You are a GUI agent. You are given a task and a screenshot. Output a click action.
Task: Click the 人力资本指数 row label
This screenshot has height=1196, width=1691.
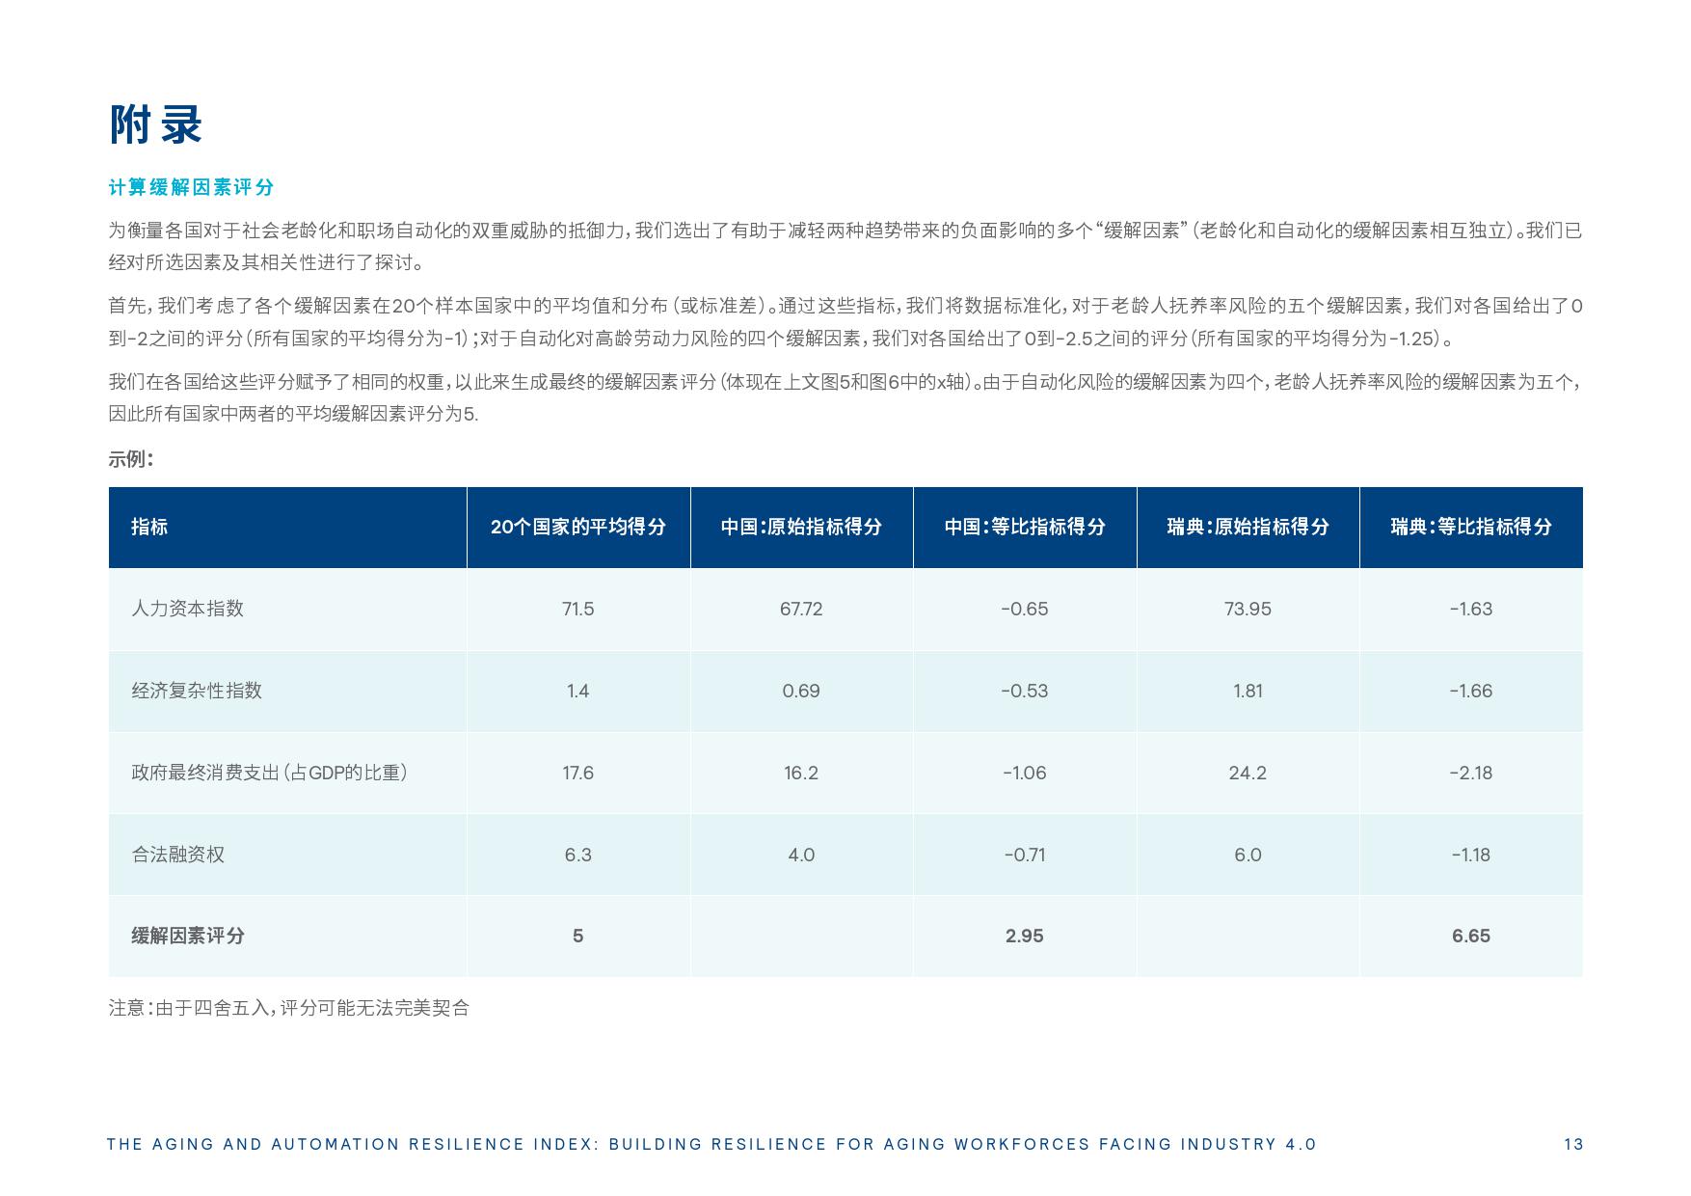coord(187,609)
